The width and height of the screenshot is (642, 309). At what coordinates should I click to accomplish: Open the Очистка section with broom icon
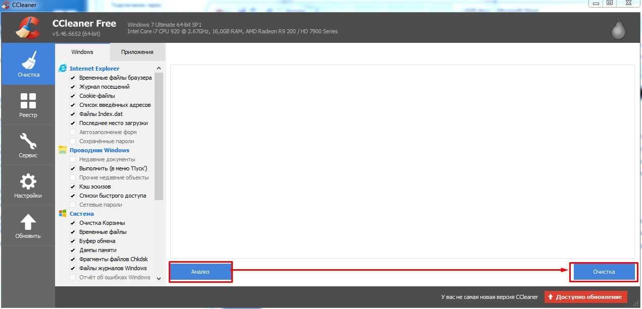pyautogui.click(x=28, y=64)
